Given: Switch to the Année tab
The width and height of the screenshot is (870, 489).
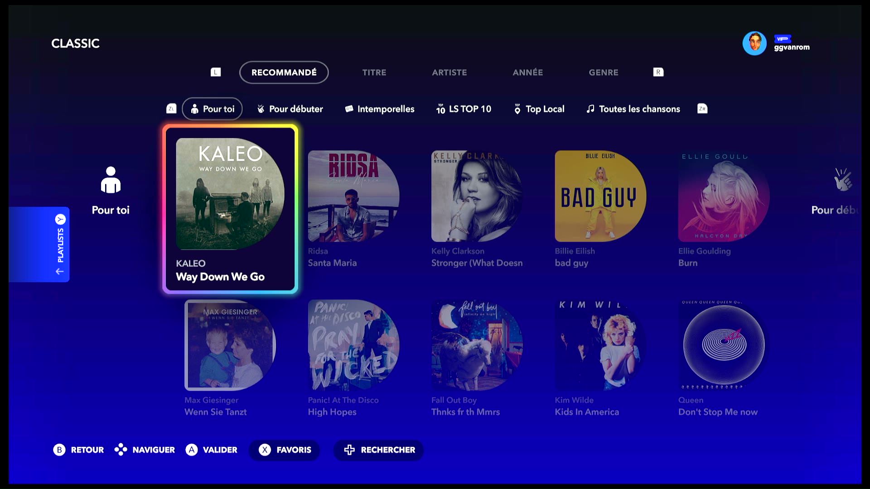Looking at the screenshot, I should [x=527, y=72].
